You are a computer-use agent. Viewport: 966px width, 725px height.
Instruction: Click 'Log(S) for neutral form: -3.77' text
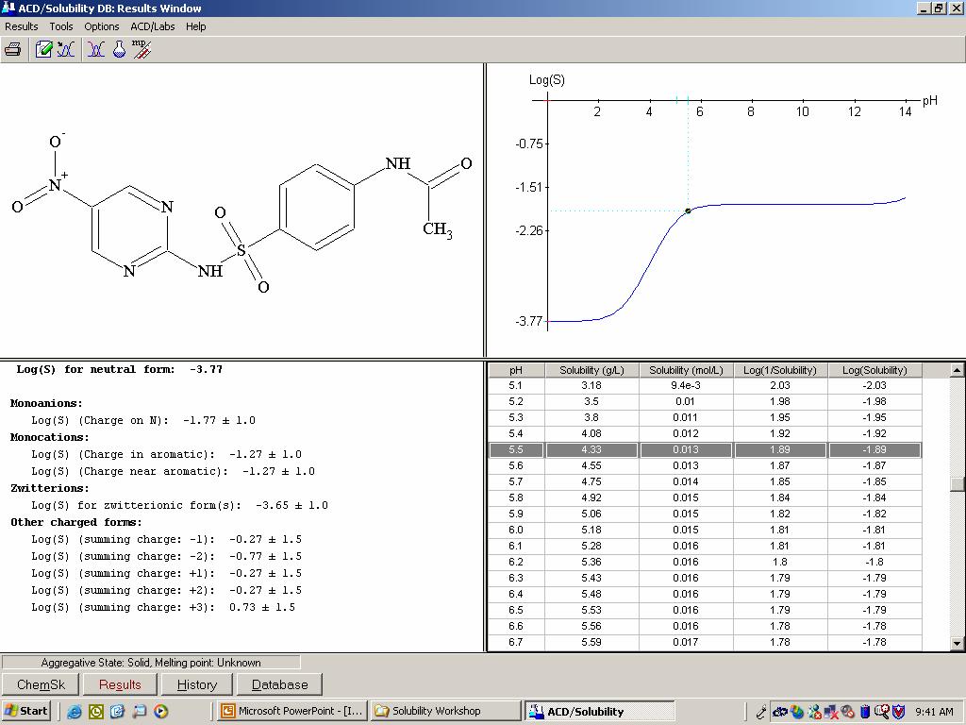(x=119, y=369)
